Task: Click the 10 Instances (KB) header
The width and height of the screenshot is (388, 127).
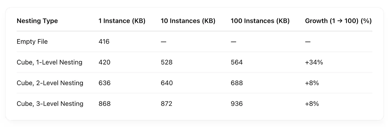Action: click(188, 21)
